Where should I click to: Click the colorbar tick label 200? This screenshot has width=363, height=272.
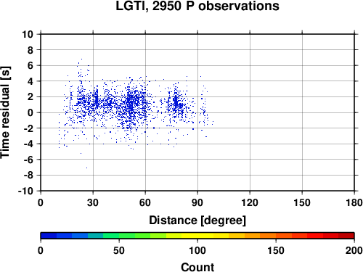tap(354, 250)
